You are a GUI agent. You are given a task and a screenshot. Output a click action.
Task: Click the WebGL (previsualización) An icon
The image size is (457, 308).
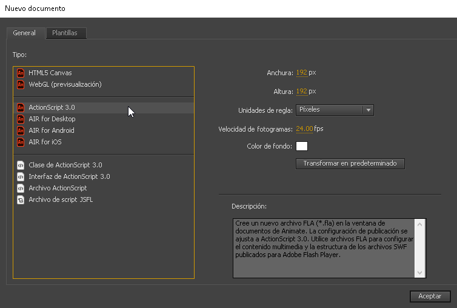[21, 85]
